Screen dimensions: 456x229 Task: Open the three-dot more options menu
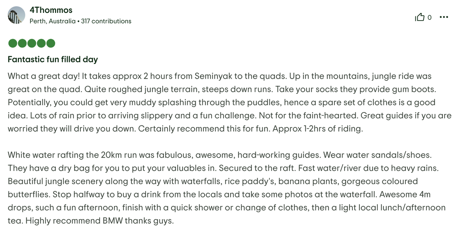pos(443,17)
